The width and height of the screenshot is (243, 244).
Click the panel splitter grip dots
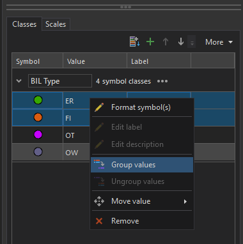tap(125, 7)
